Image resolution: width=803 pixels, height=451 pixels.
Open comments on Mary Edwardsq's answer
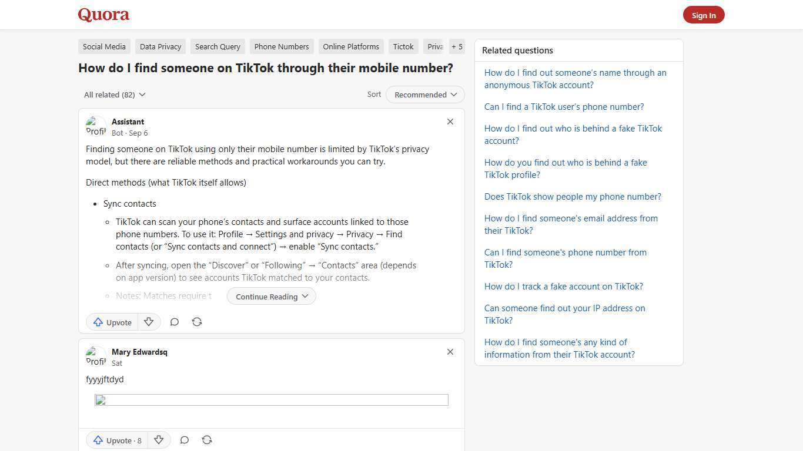184,440
